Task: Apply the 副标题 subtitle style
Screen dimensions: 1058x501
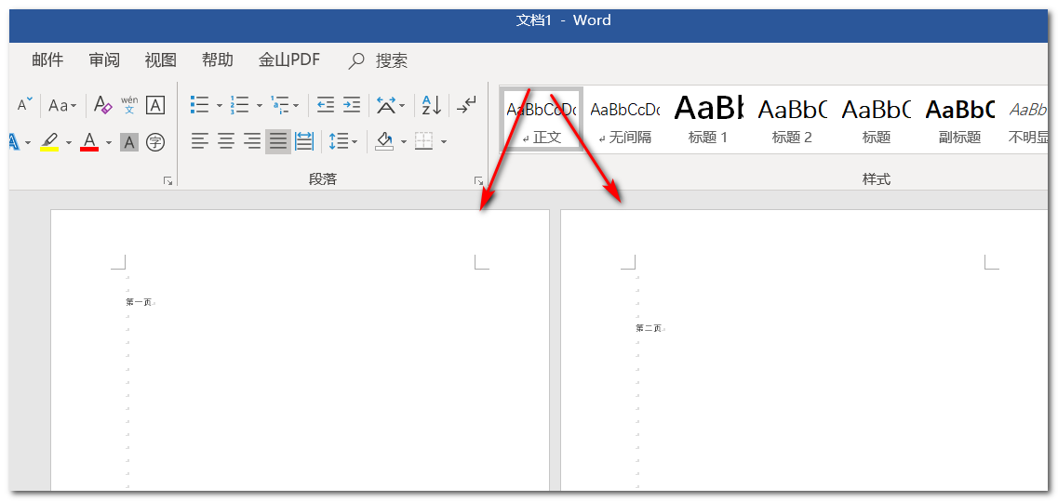Action: pyautogui.click(x=959, y=119)
